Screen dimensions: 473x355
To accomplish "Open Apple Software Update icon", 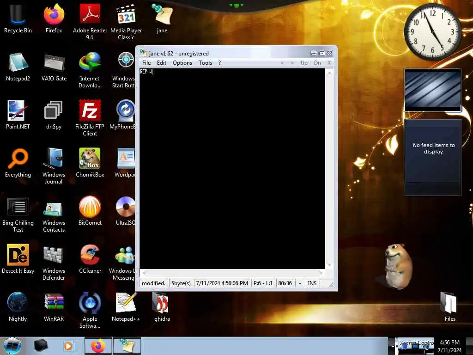I will point(90,310).
